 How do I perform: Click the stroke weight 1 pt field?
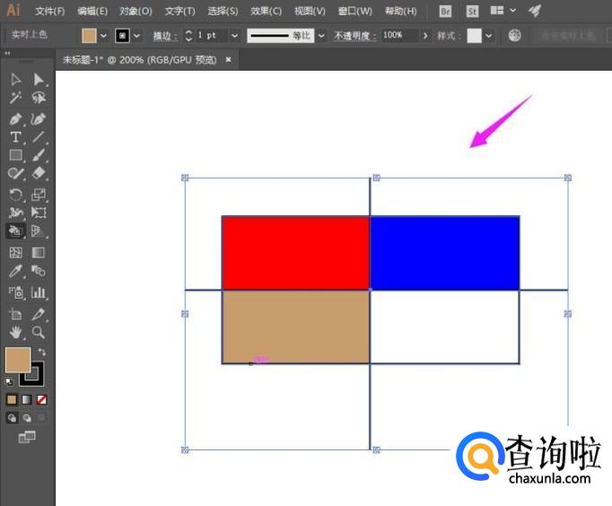tap(211, 36)
